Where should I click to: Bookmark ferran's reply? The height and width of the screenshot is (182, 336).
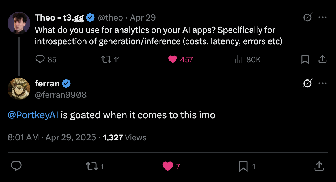coord(243,166)
